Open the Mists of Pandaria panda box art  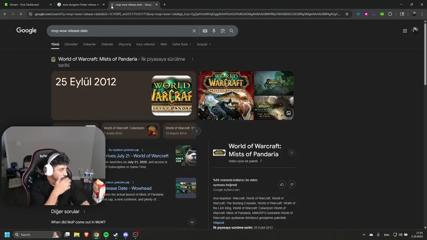tap(226, 95)
